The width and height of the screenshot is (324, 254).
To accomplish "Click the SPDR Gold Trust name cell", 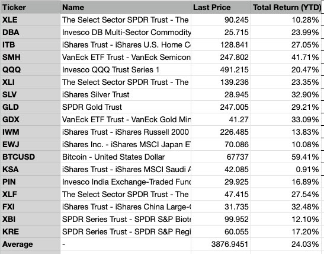I will 126,107.
